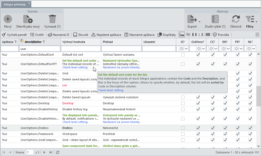Click the Nový (new record) plus icon

pos(8,19)
